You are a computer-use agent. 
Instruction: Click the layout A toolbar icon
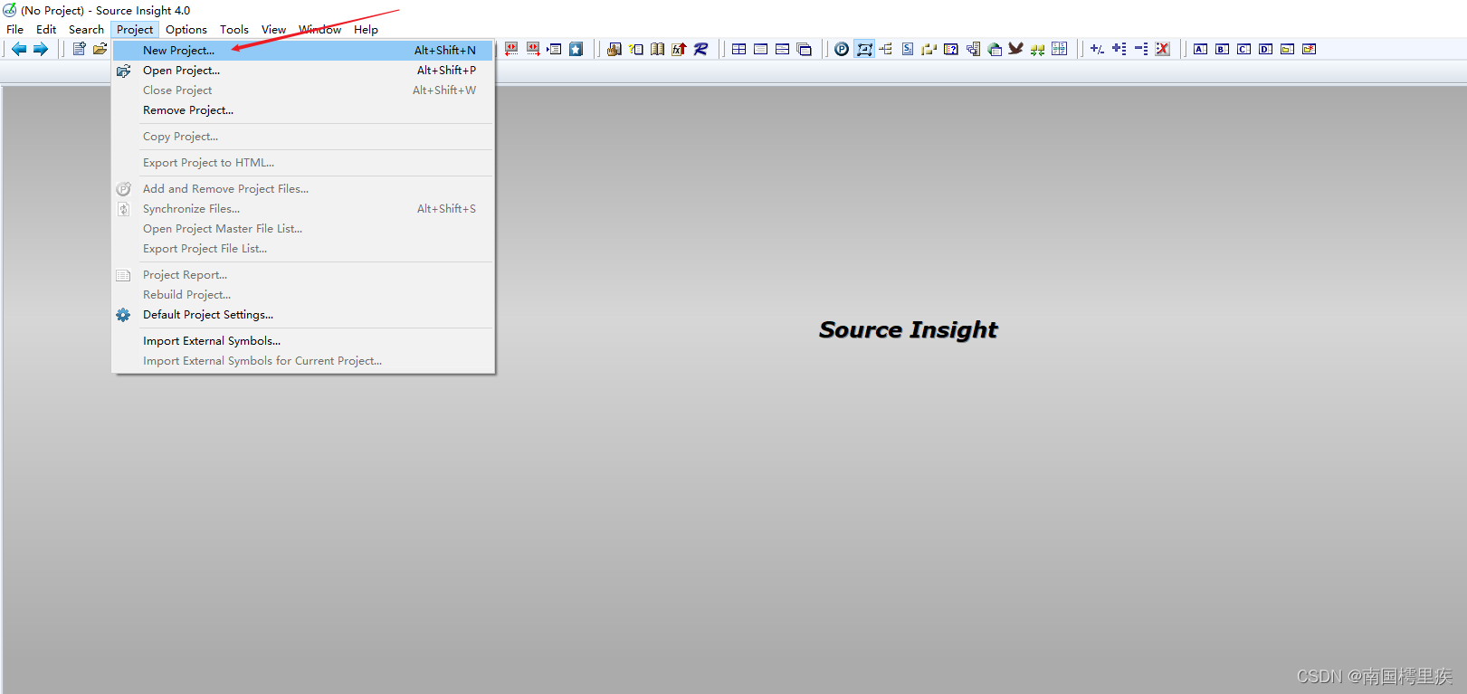[x=1201, y=49]
